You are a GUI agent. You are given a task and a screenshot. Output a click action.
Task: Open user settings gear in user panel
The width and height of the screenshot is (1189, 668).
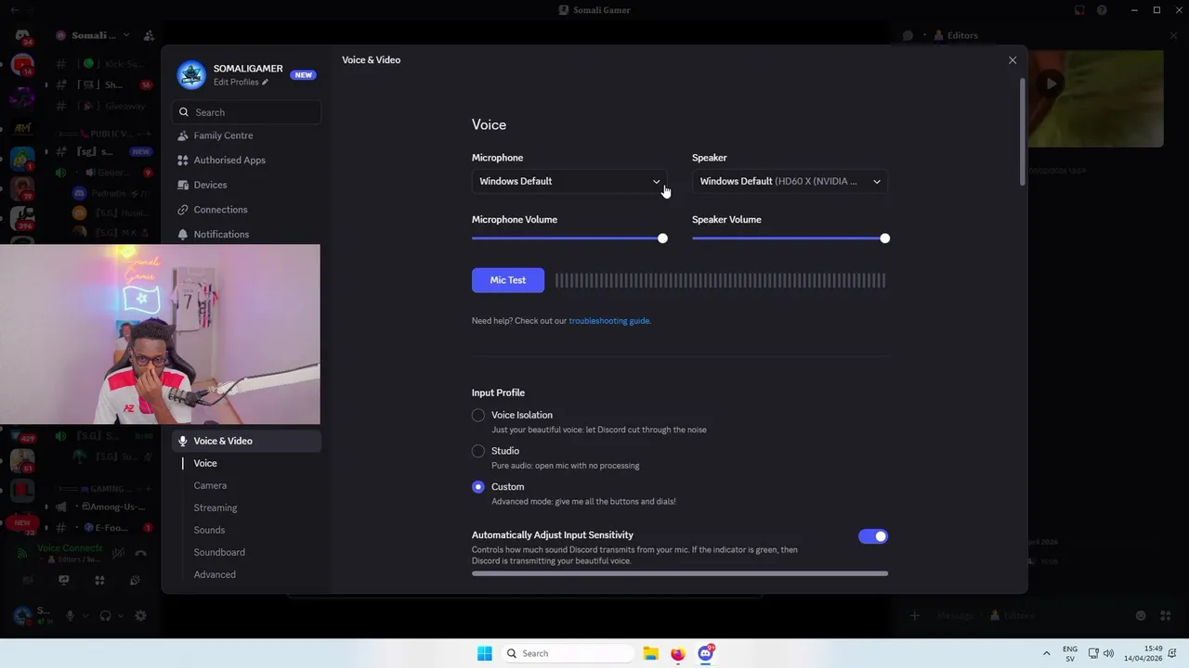click(x=140, y=616)
